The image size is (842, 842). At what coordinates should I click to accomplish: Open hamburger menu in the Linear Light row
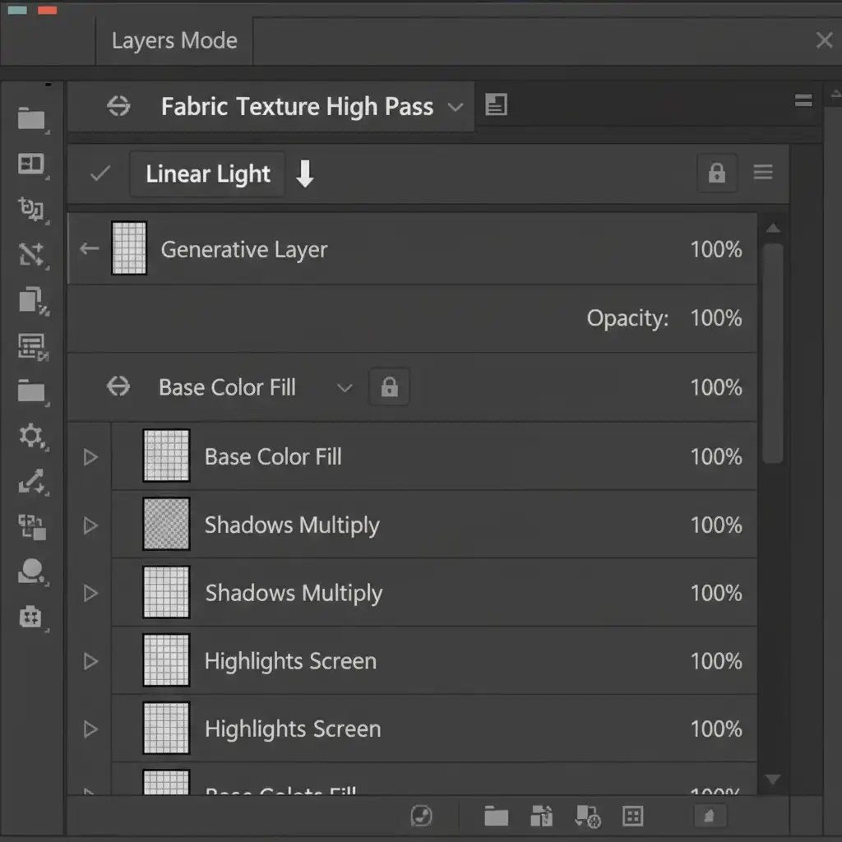click(x=763, y=173)
